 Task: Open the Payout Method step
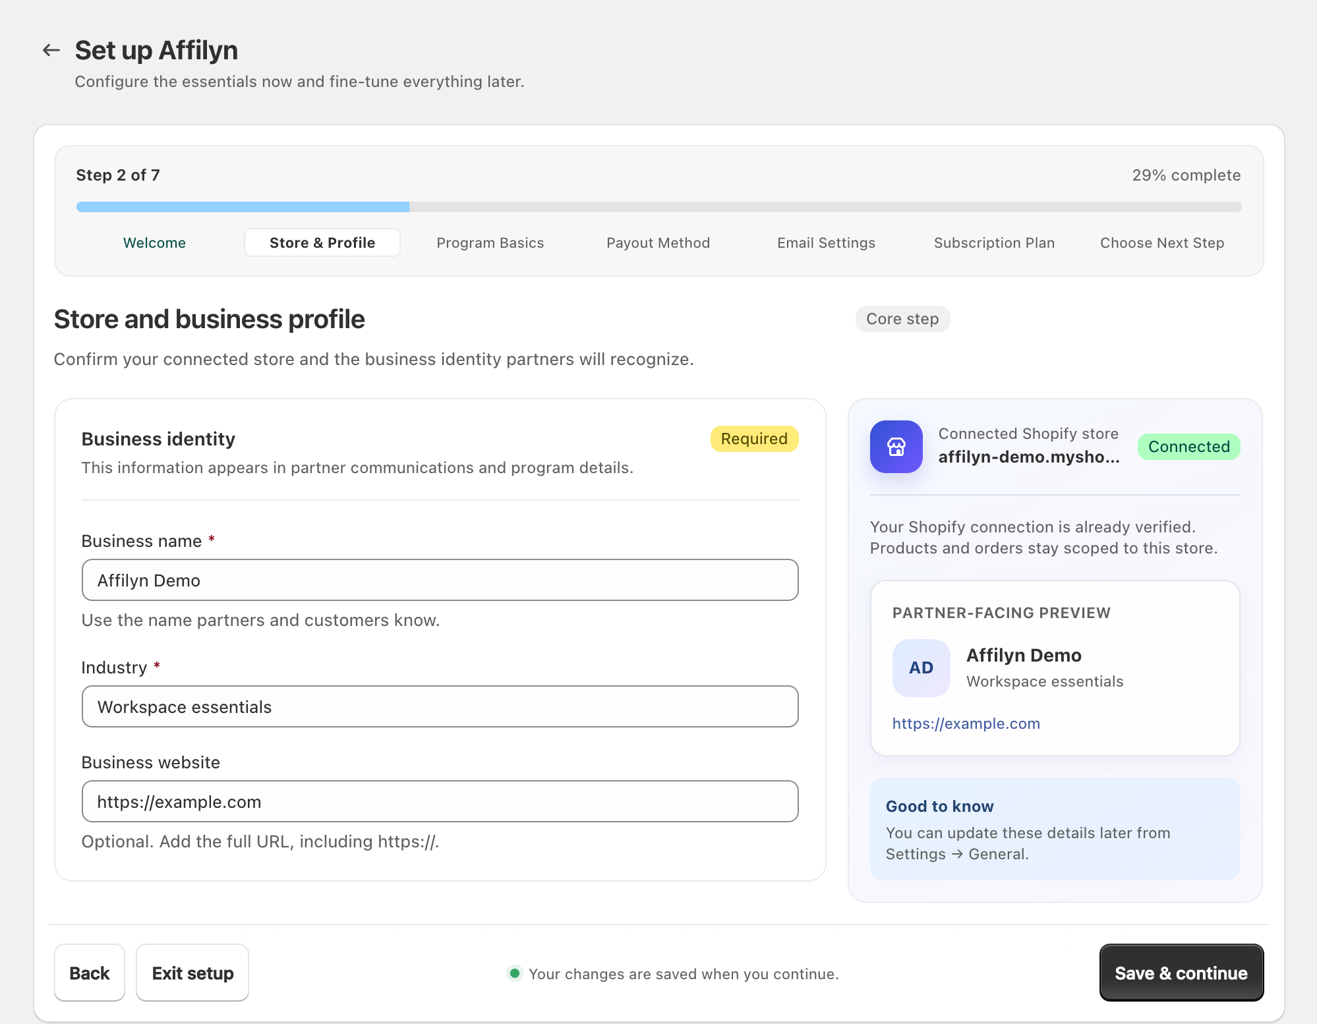coord(658,242)
